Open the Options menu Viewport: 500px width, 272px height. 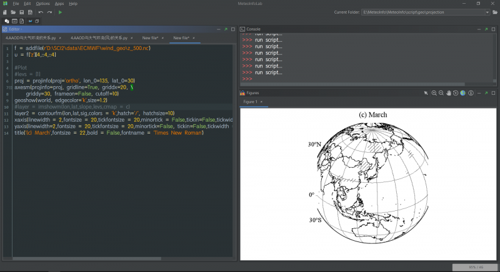tap(42, 4)
